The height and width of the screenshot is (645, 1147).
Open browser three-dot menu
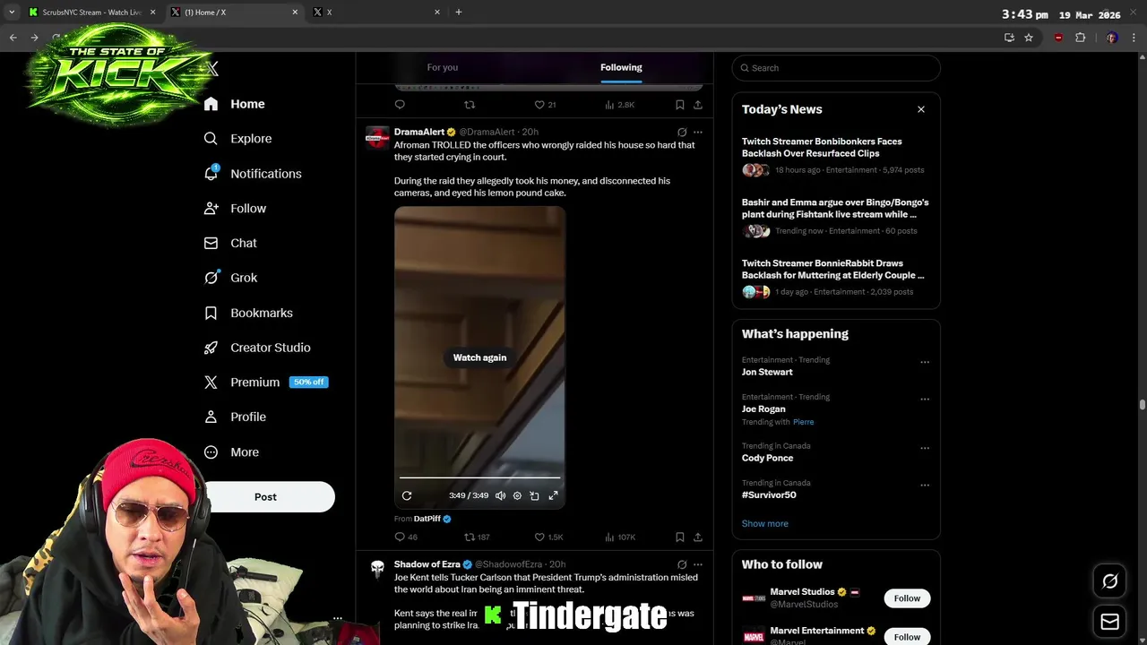(x=1134, y=38)
